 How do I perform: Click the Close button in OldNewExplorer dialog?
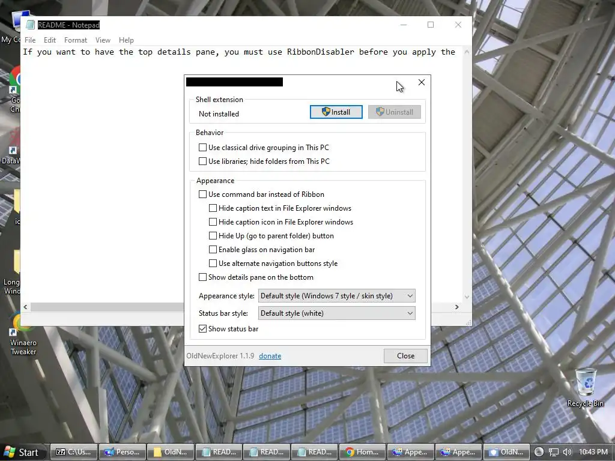tap(405, 356)
